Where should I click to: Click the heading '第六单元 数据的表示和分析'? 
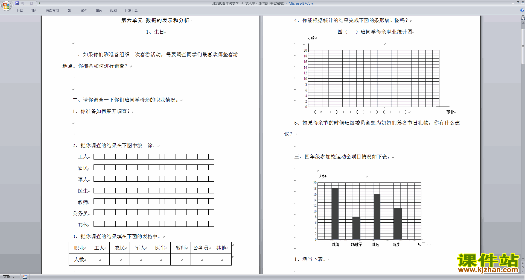[x=155, y=20]
